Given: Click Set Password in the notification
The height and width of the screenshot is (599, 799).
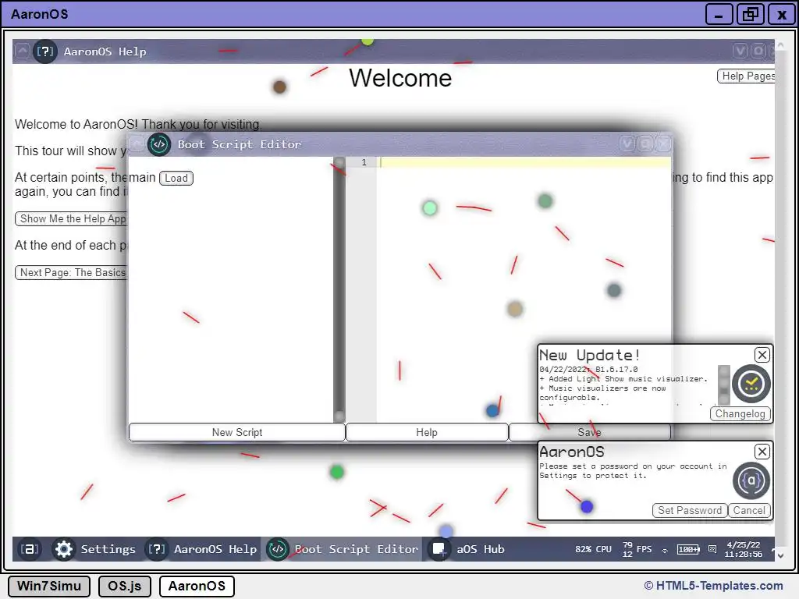Looking at the screenshot, I should click(690, 510).
